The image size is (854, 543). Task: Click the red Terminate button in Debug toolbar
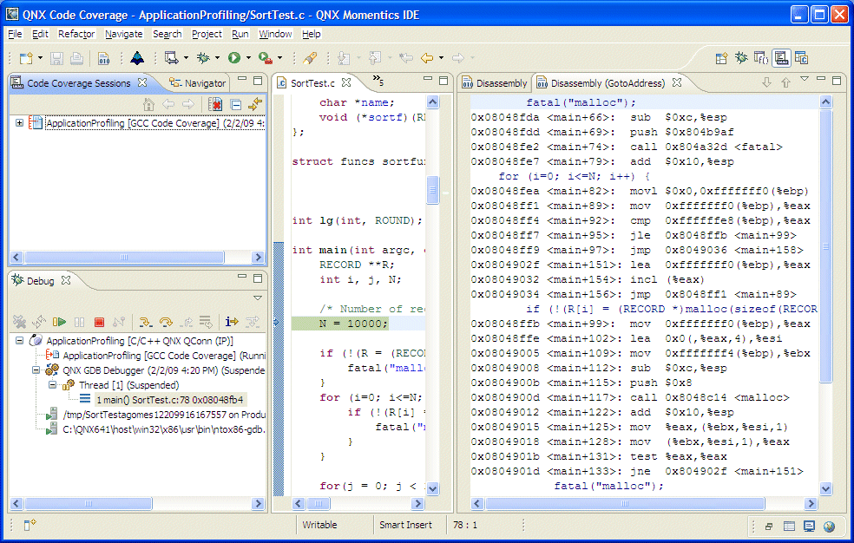99,322
